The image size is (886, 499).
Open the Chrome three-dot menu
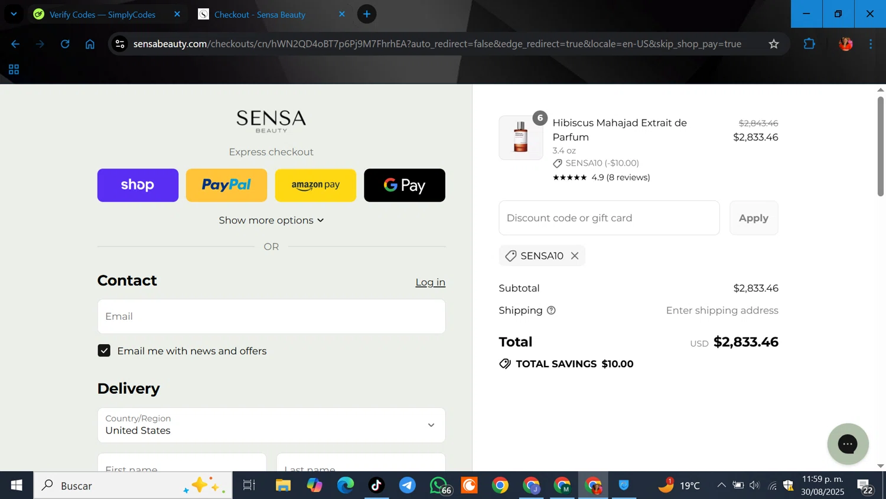click(871, 44)
